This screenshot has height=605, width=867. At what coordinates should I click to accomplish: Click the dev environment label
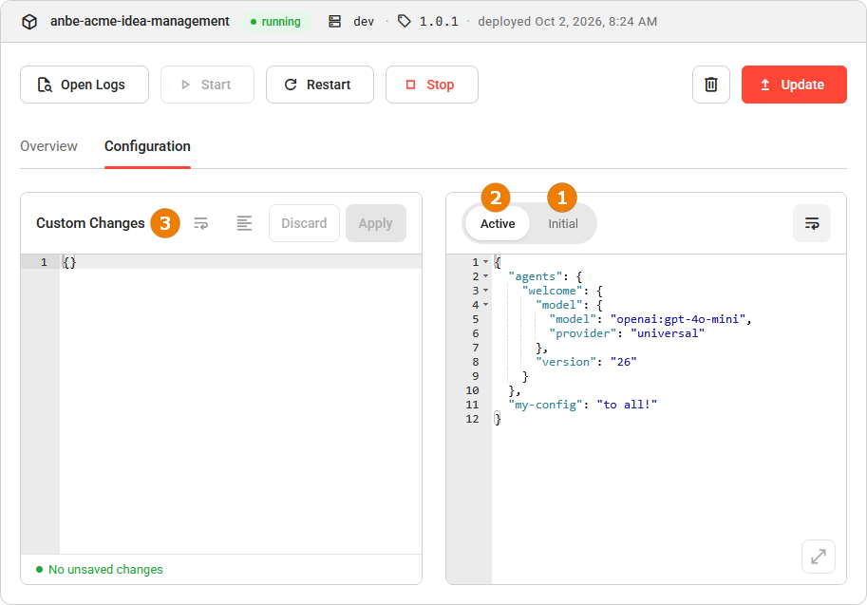tap(364, 22)
